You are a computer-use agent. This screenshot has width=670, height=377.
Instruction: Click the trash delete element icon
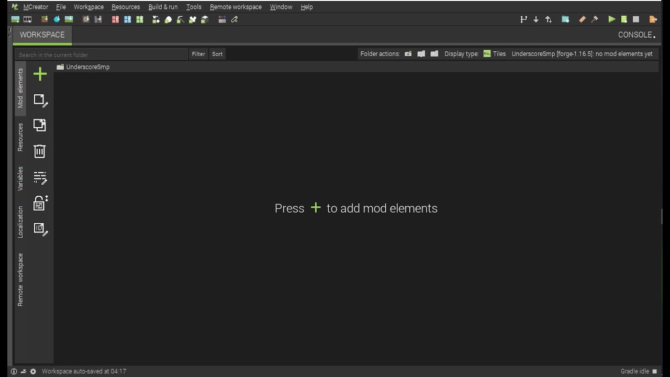click(x=40, y=151)
